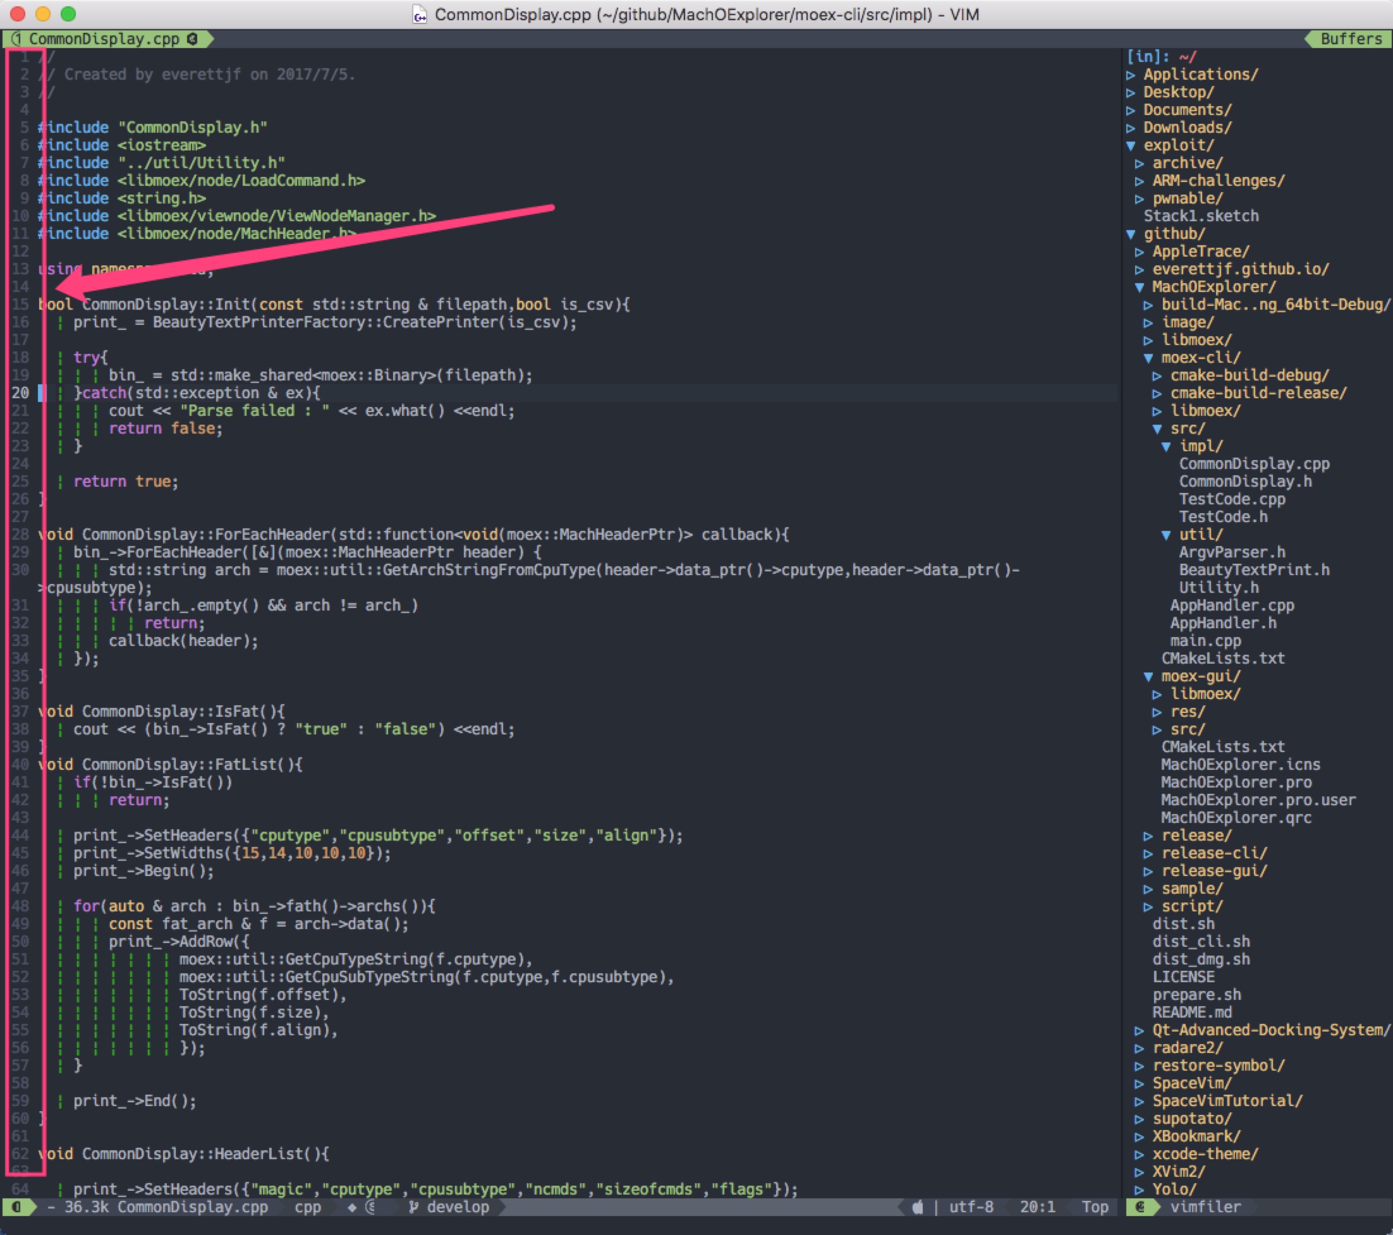Image resolution: width=1393 pixels, height=1235 pixels.
Task: Expand the Documents/ folder arrow
Action: (1131, 110)
